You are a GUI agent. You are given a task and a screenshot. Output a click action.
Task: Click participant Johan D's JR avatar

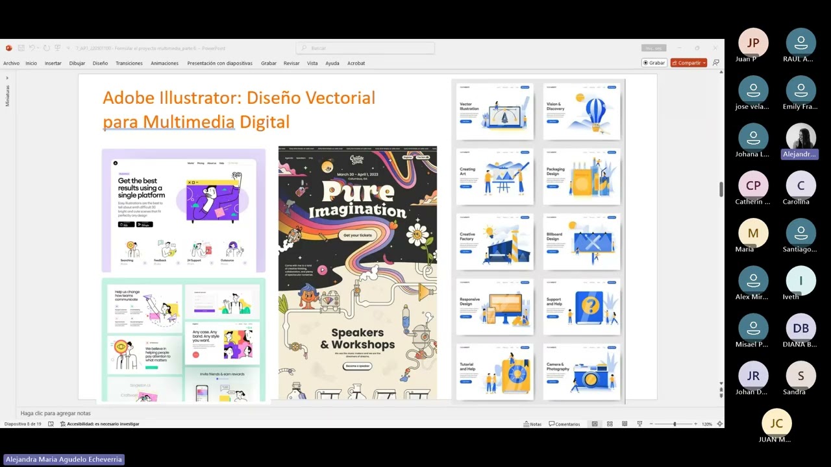(x=753, y=376)
